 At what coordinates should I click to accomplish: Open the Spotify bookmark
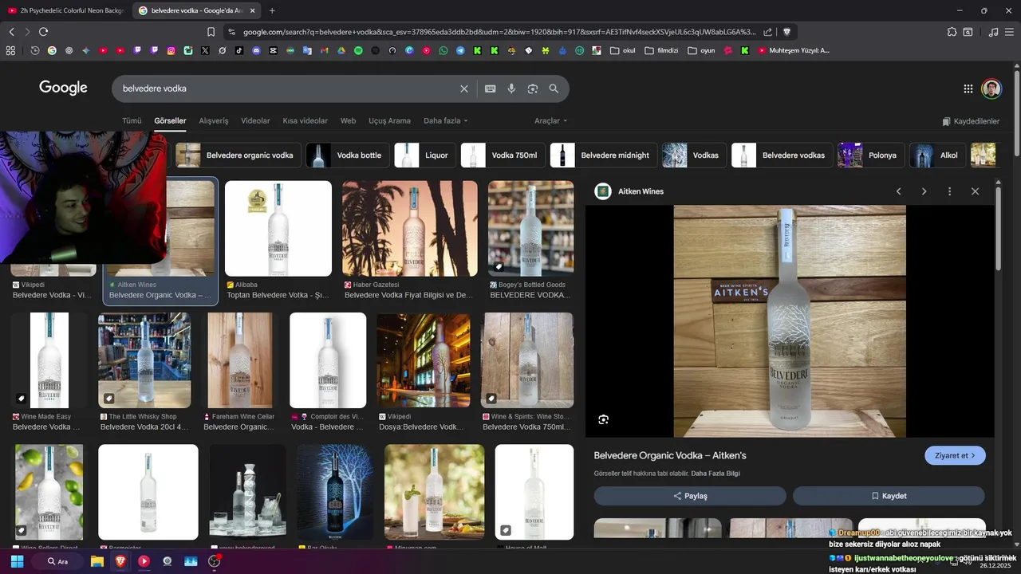[x=358, y=50]
